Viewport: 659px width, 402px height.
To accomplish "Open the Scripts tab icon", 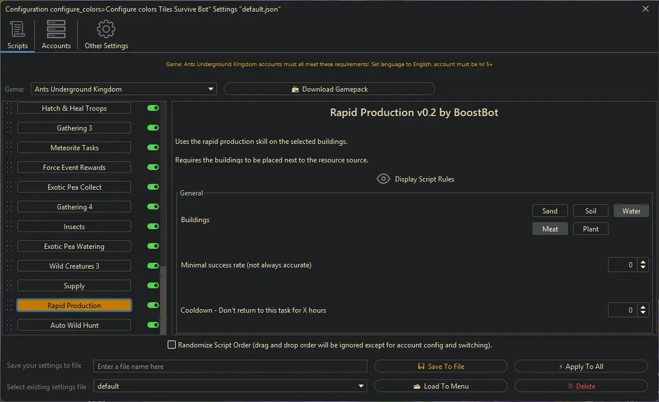I will pyautogui.click(x=17, y=29).
